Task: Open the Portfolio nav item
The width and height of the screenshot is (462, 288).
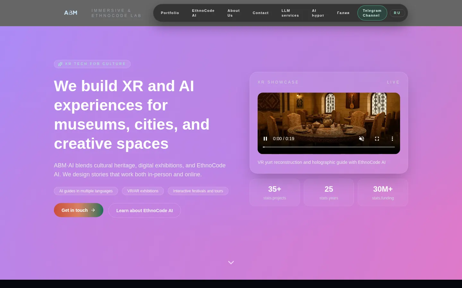Action: (170, 13)
